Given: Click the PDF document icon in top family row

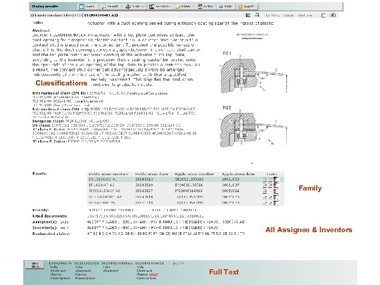Looking at the screenshot, I should coord(276,179).
